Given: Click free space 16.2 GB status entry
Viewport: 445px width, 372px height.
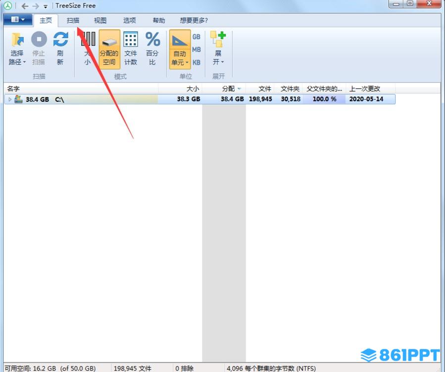Looking at the screenshot, I should click(50, 369).
